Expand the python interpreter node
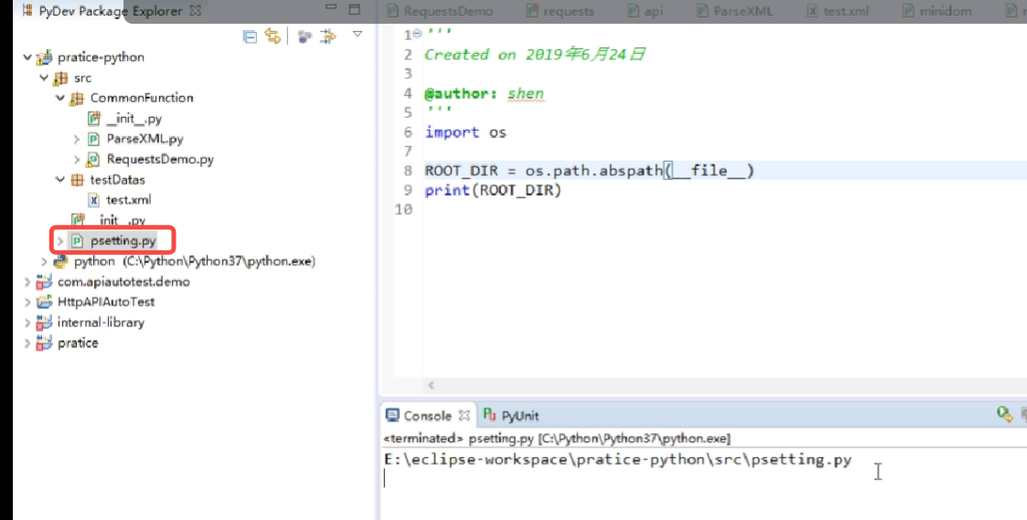The height and width of the screenshot is (520, 1027). 43,261
